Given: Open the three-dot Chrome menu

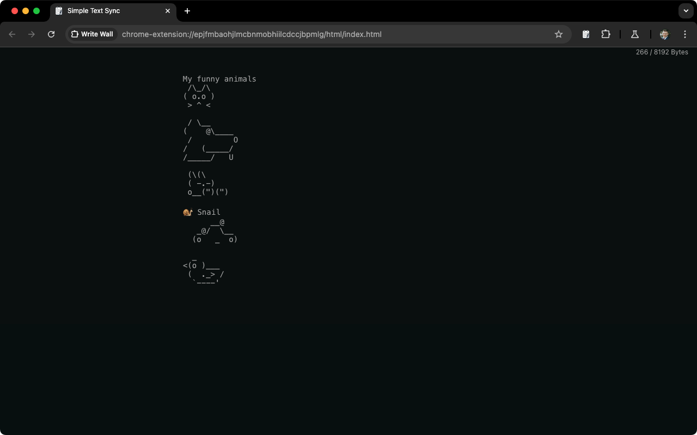Looking at the screenshot, I should (685, 34).
